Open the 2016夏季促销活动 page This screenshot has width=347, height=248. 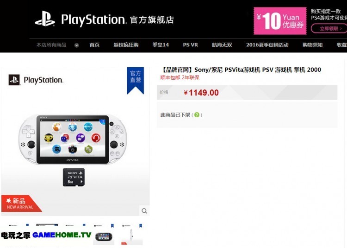(267, 45)
